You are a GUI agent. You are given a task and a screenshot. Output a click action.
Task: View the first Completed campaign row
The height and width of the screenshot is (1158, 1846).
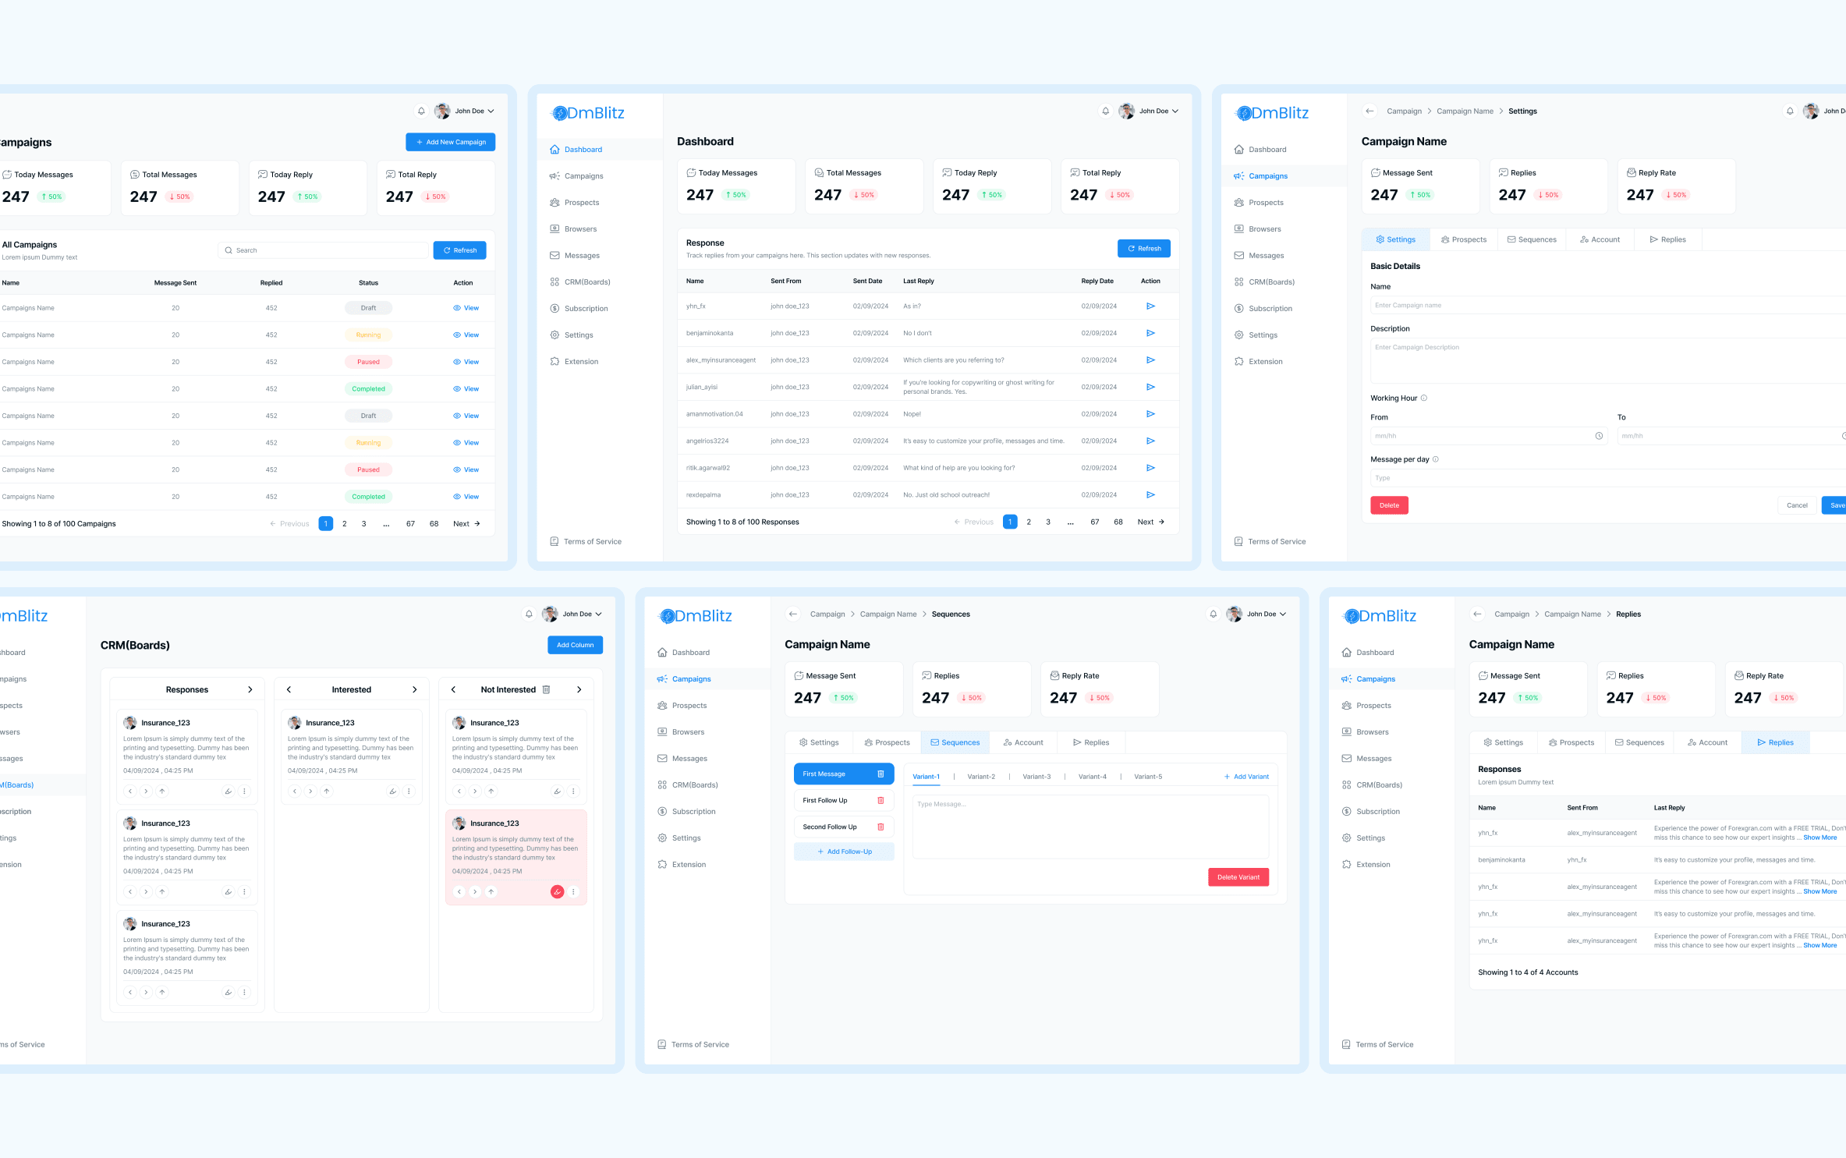click(x=466, y=389)
